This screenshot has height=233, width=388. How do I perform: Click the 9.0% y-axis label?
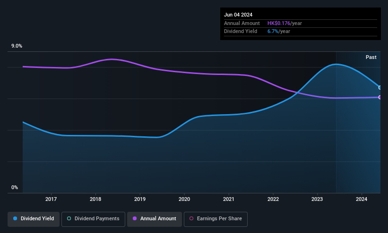click(x=17, y=46)
